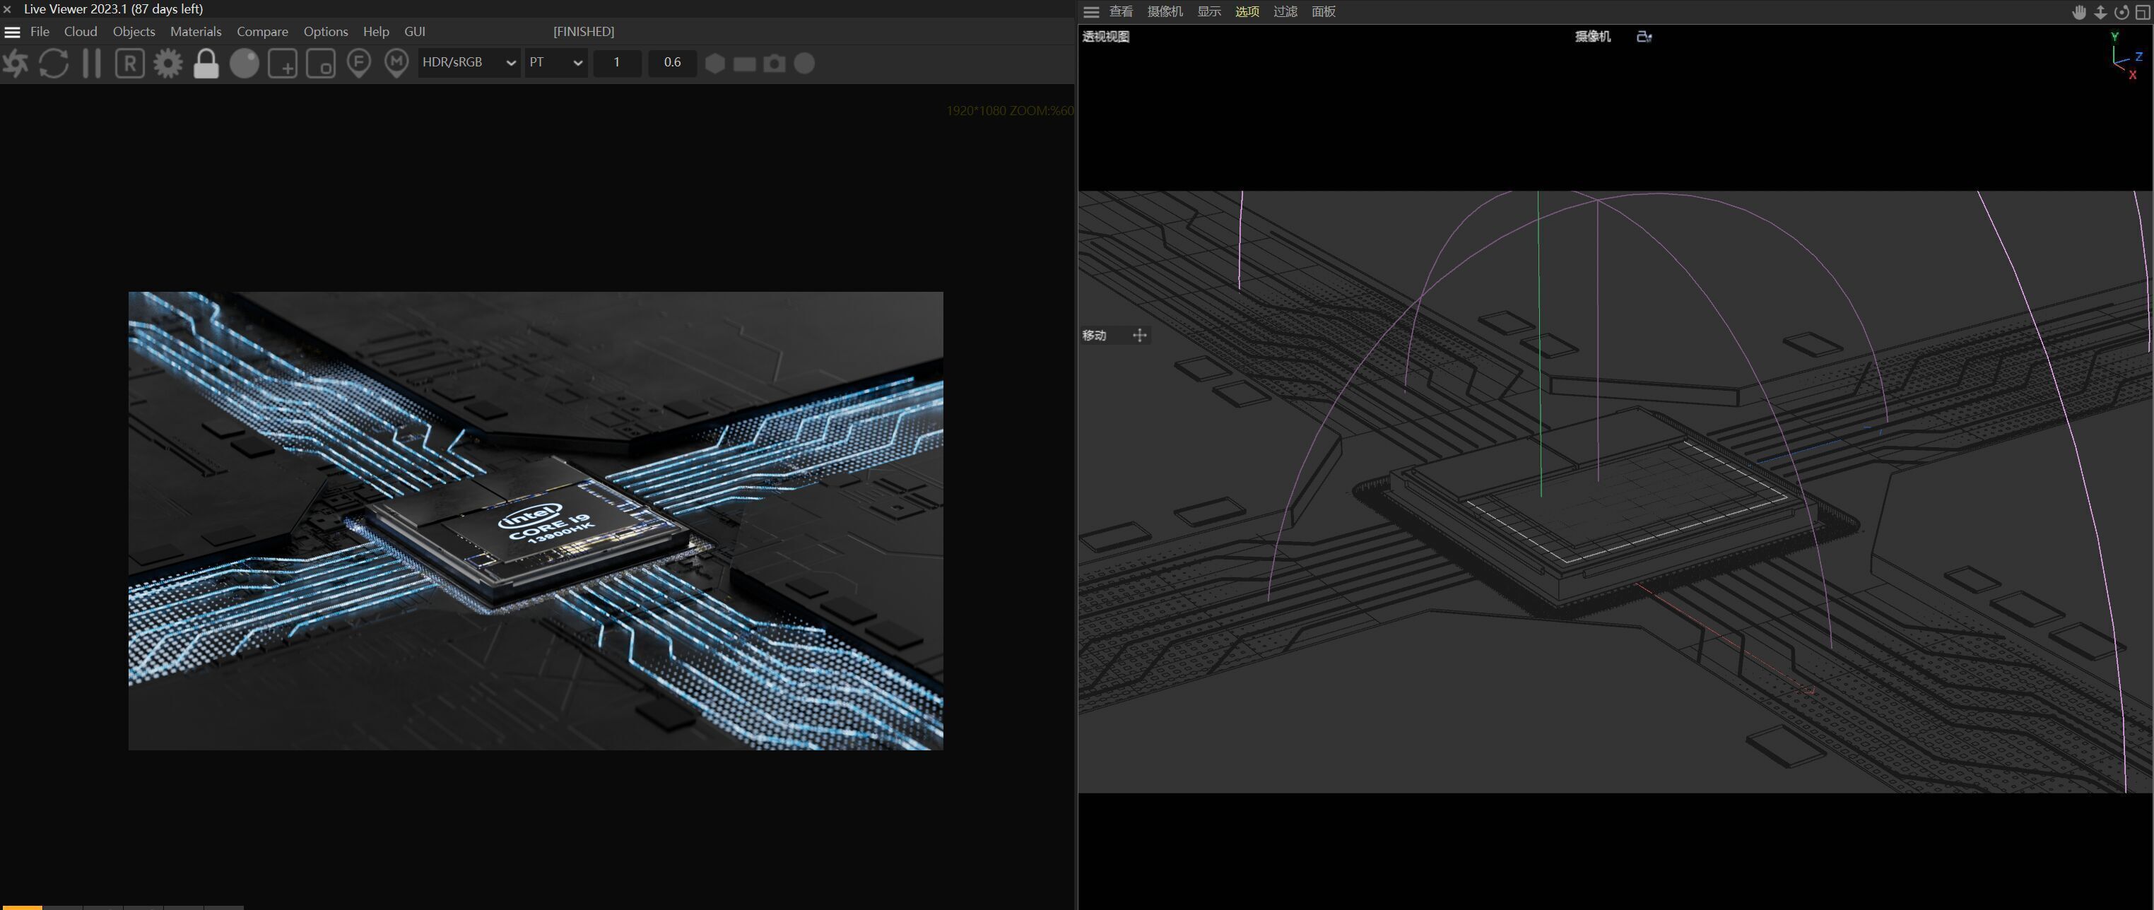This screenshot has width=2154, height=910.
Task: Open the 面板 (Panel) viewport menu
Action: (1324, 12)
